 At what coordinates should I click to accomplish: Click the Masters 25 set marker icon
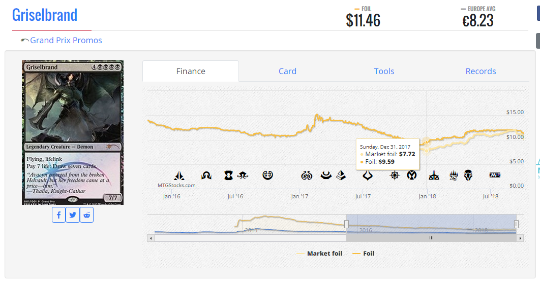(454, 175)
